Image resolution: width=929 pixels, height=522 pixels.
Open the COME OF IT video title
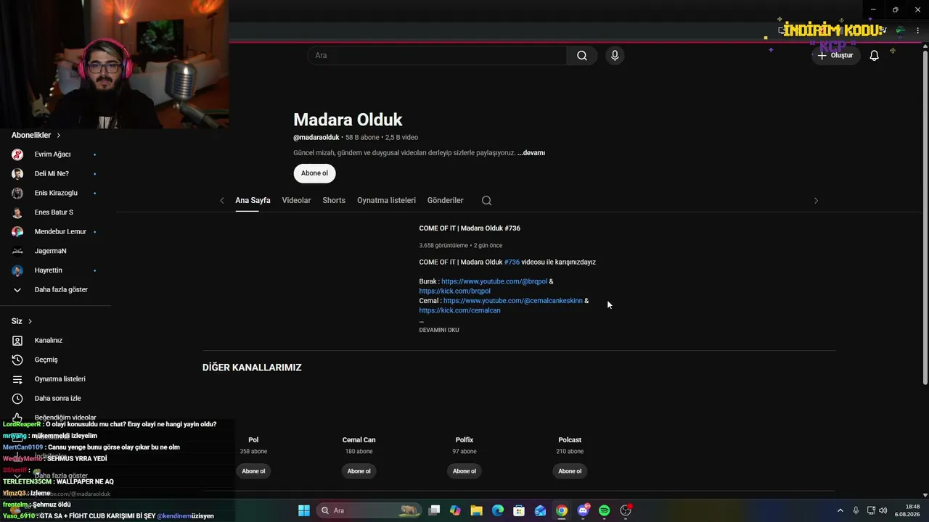coord(470,228)
